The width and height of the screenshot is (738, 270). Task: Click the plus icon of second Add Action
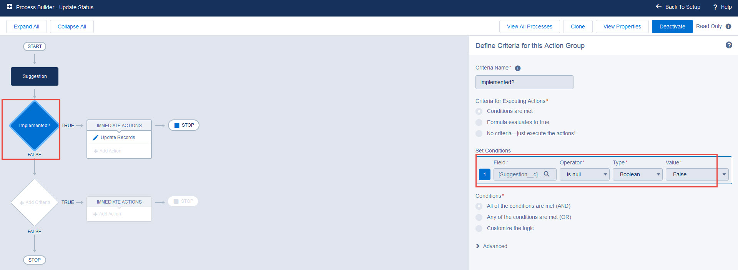95,214
